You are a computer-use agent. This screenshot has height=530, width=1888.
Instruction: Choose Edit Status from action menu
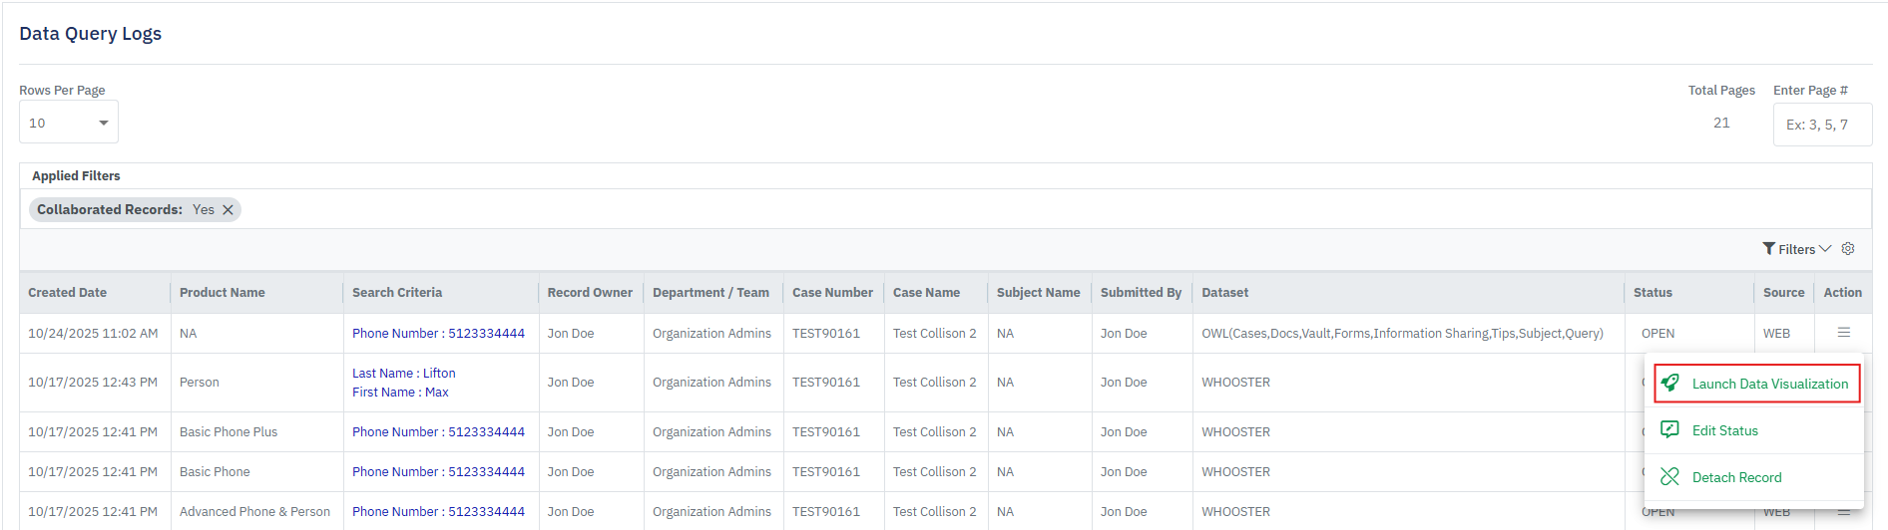pos(1724,430)
